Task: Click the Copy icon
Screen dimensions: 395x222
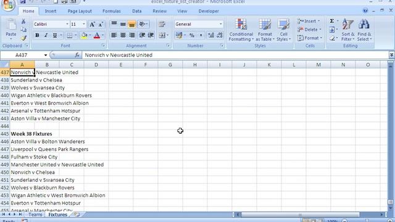Action: tap(23, 30)
